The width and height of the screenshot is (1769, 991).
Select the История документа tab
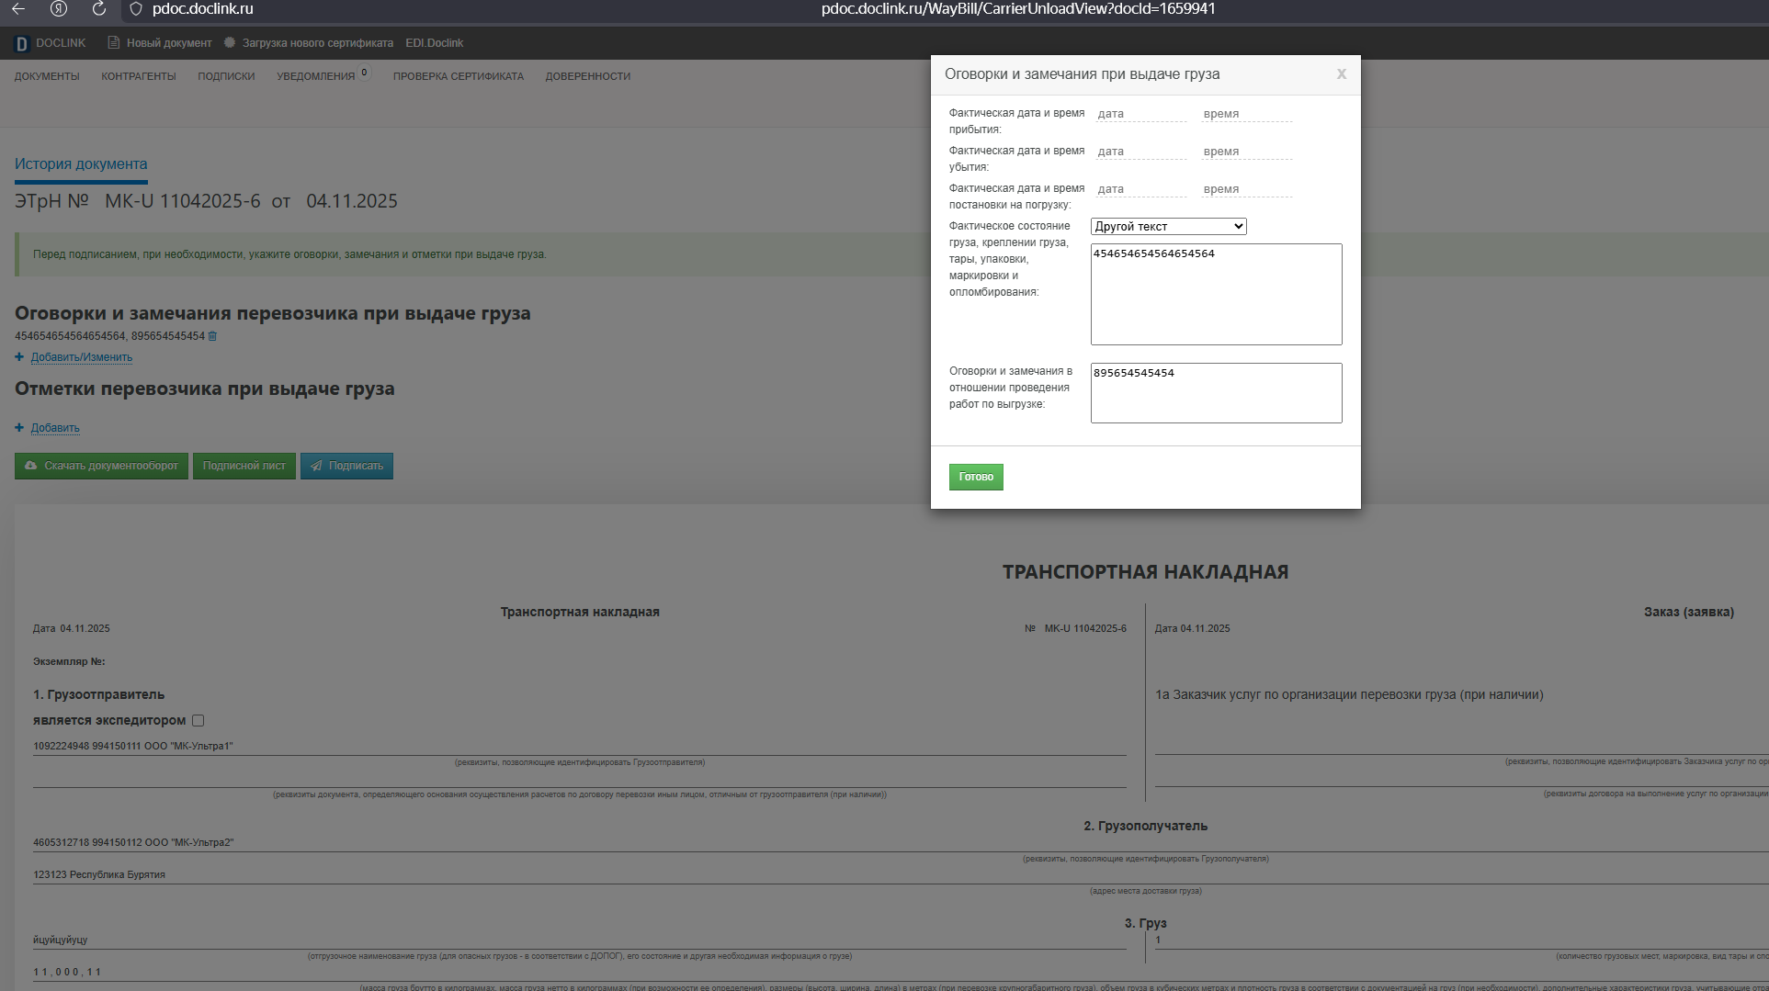click(x=81, y=164)
